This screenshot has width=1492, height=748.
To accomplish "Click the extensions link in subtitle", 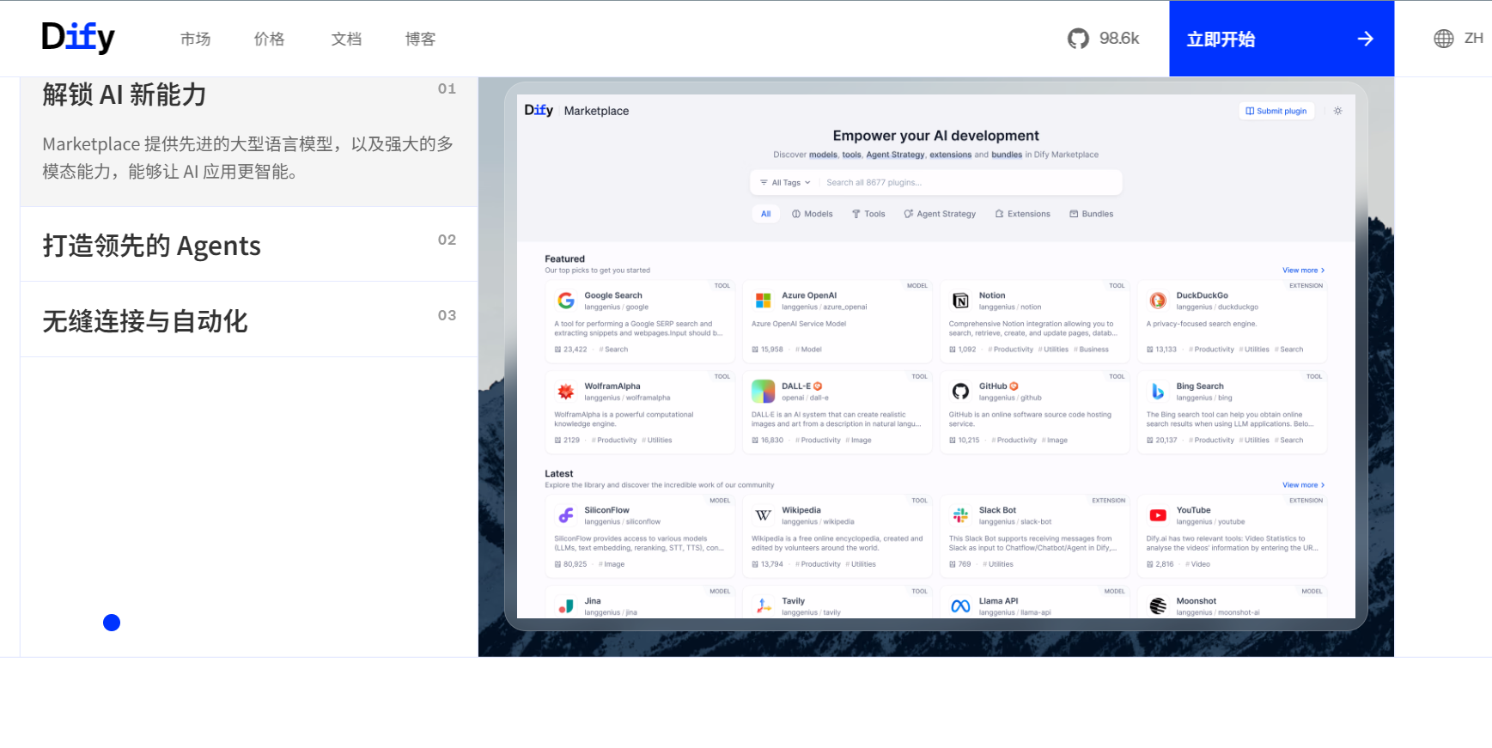I will 950,155.
